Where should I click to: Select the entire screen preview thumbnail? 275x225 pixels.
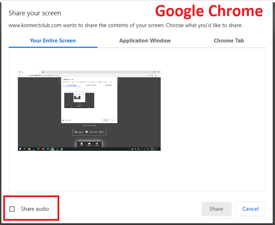click(89, 111)
